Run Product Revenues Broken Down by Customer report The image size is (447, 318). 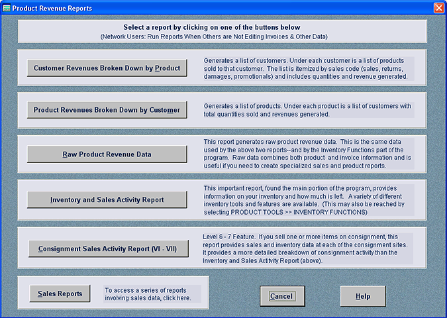pos(107,109)
